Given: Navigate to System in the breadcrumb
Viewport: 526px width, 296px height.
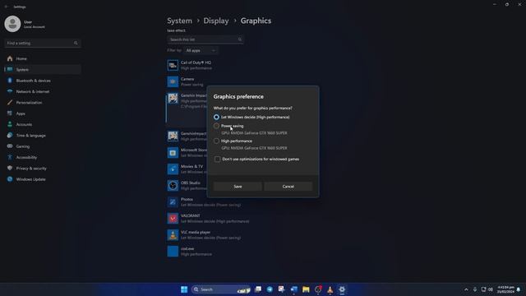Looking at the screenshot, I should [x=180, y=21].
